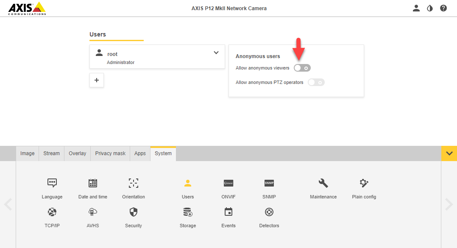This screenshot has height=248, width=457.
Task: Open Date and time settings
Action: (x=93, y=183)
